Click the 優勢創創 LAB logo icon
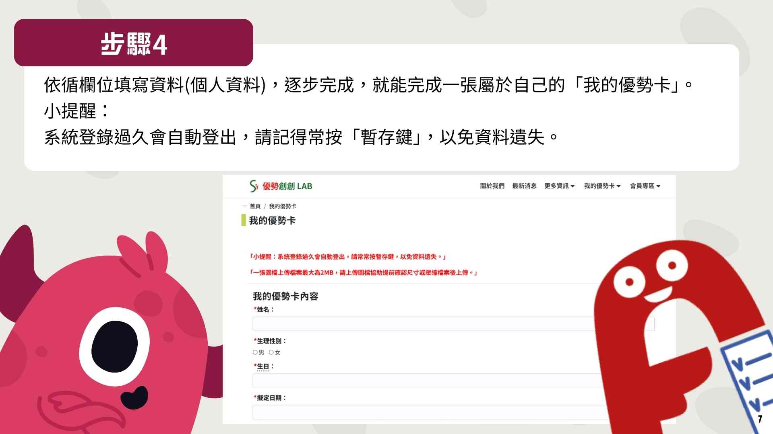Viewport: 773px width, 434px height. [254, 186]
